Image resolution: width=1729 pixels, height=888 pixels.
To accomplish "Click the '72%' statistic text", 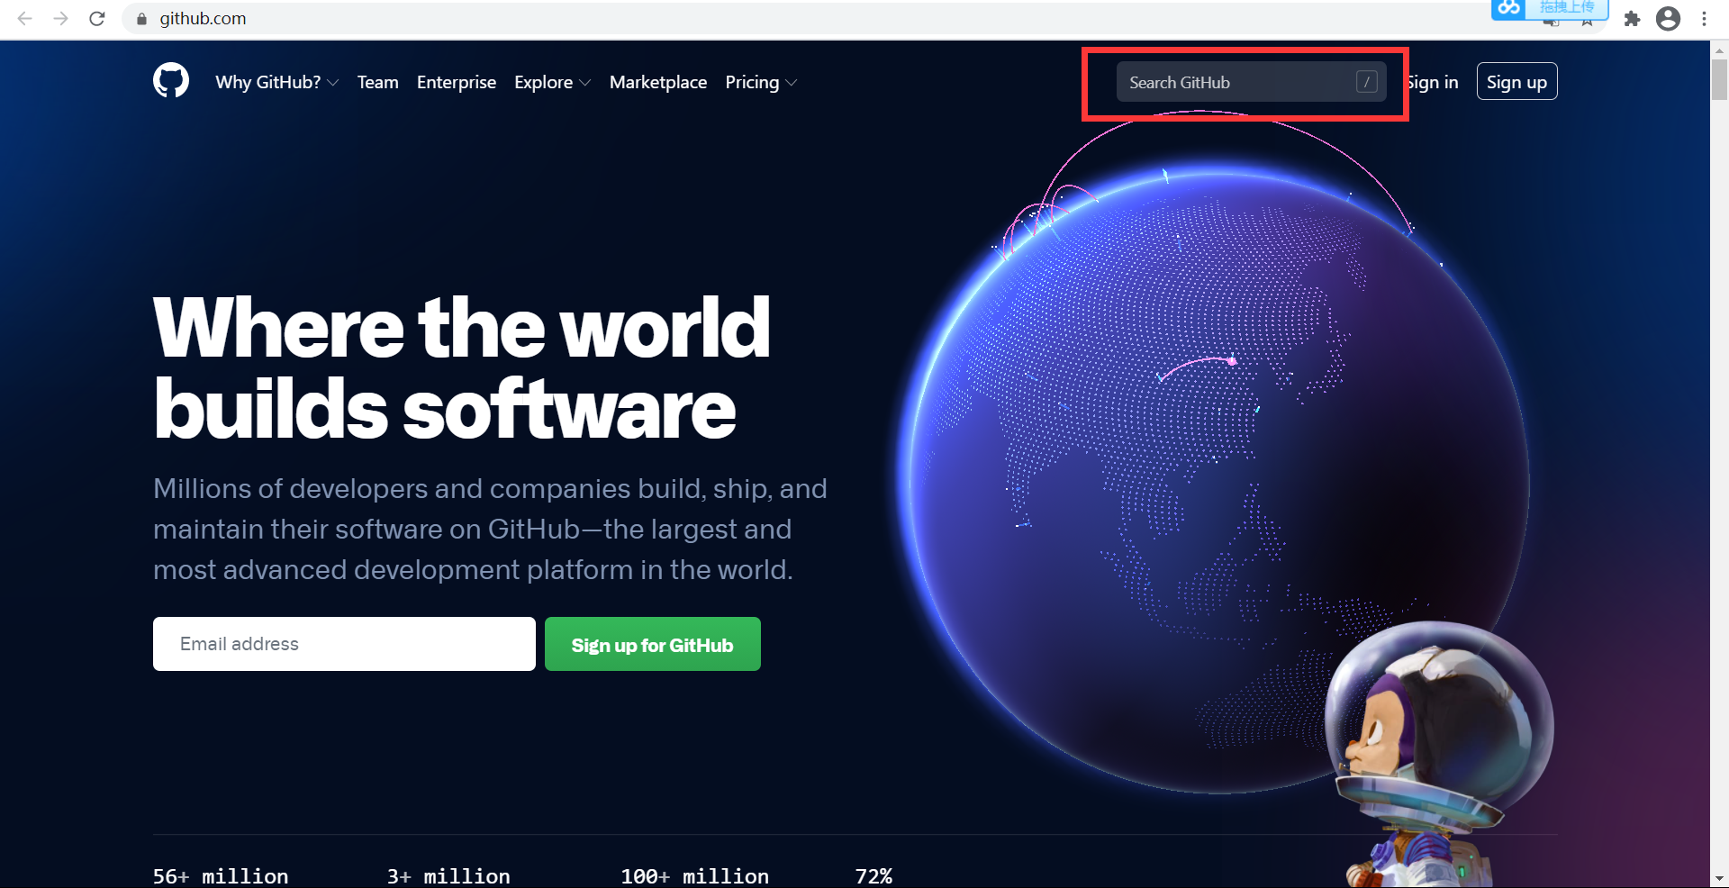I will (874, 876).
